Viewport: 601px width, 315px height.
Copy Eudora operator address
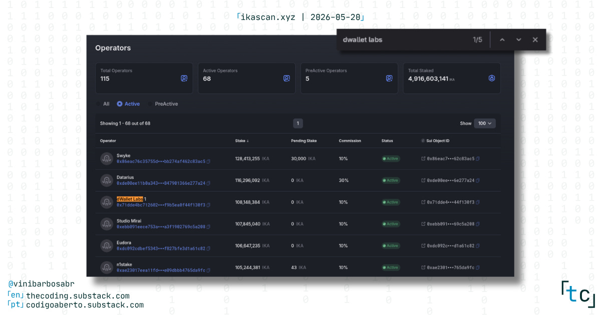click(x=208, y=248)
